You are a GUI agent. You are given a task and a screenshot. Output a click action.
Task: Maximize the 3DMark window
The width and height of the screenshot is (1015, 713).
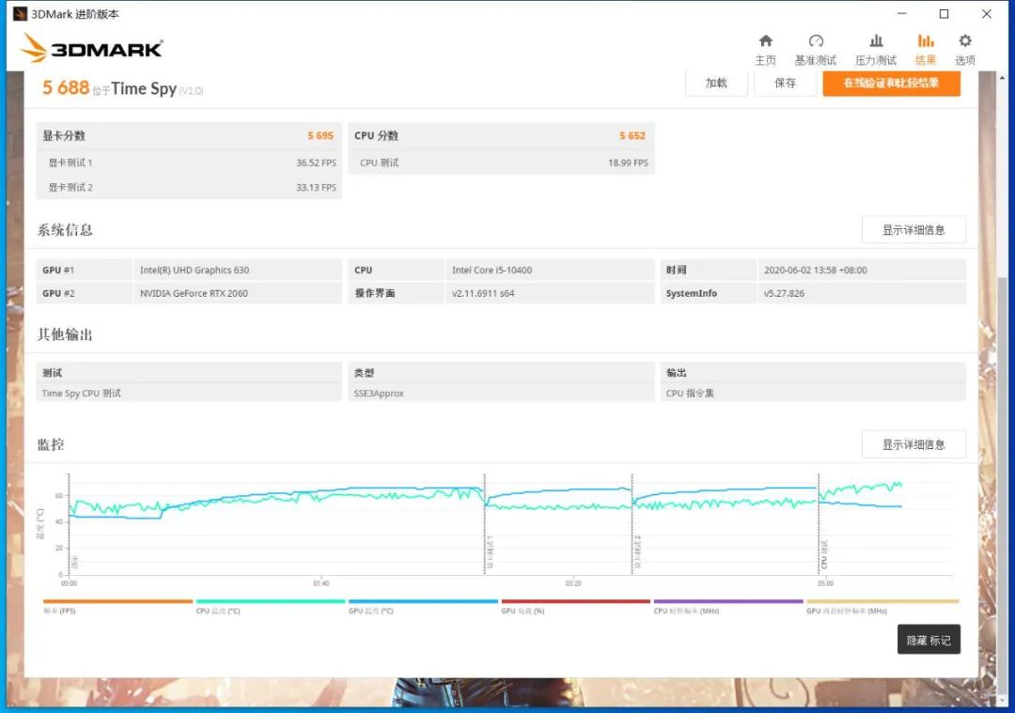(944, 13)
